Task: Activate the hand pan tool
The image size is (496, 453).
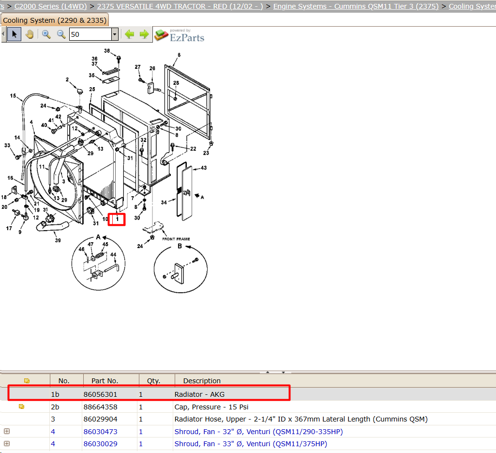Action: 30,34
